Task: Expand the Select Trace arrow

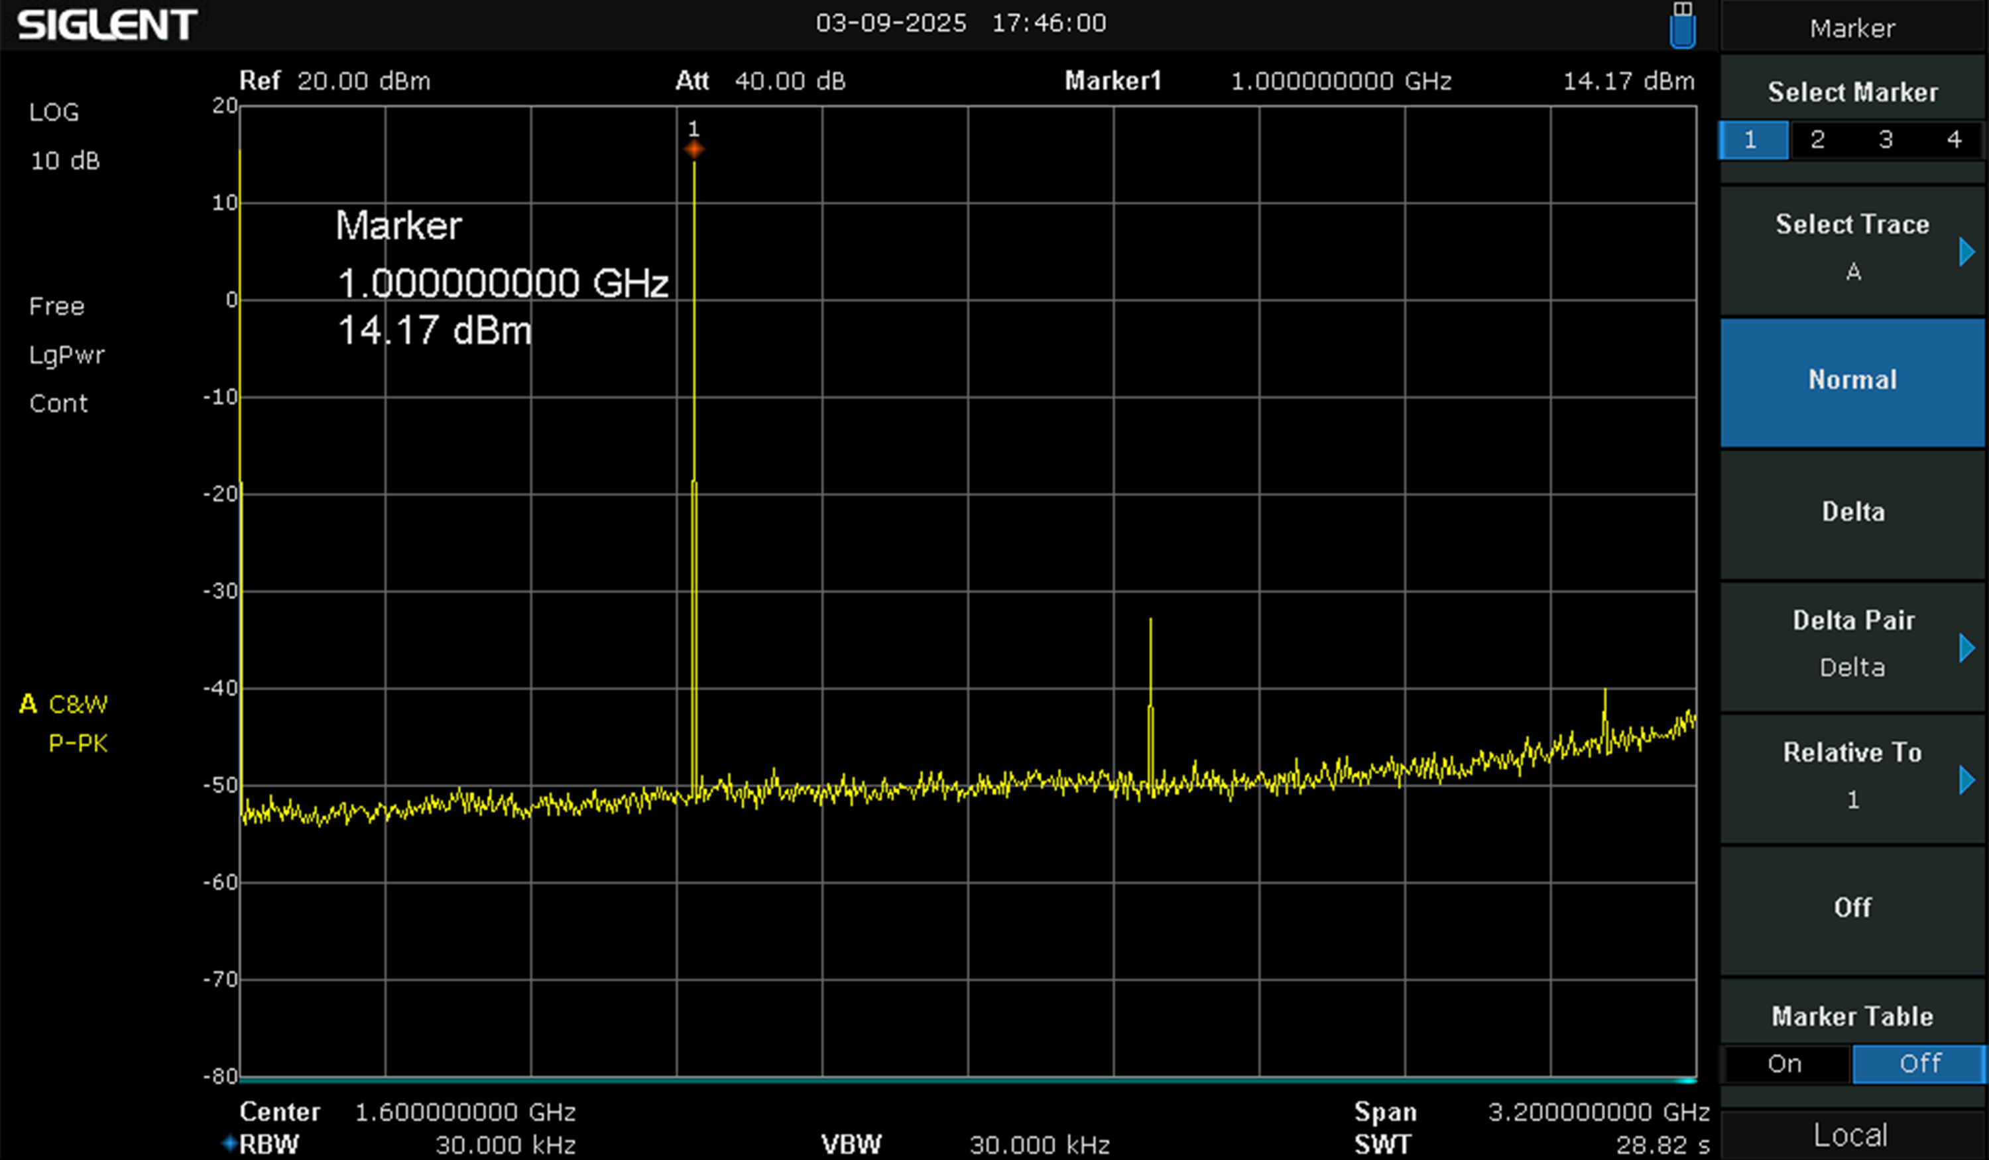Action: click(x=1966, y=252)
